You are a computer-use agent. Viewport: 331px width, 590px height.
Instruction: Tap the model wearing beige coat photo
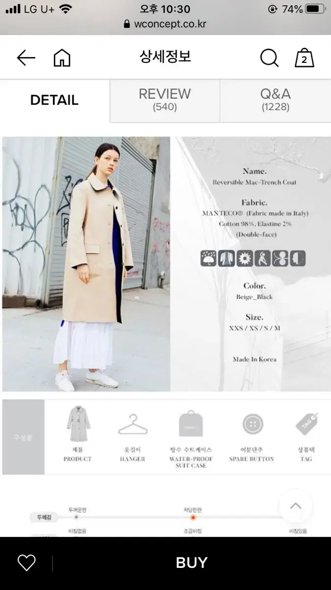(86, 264)
